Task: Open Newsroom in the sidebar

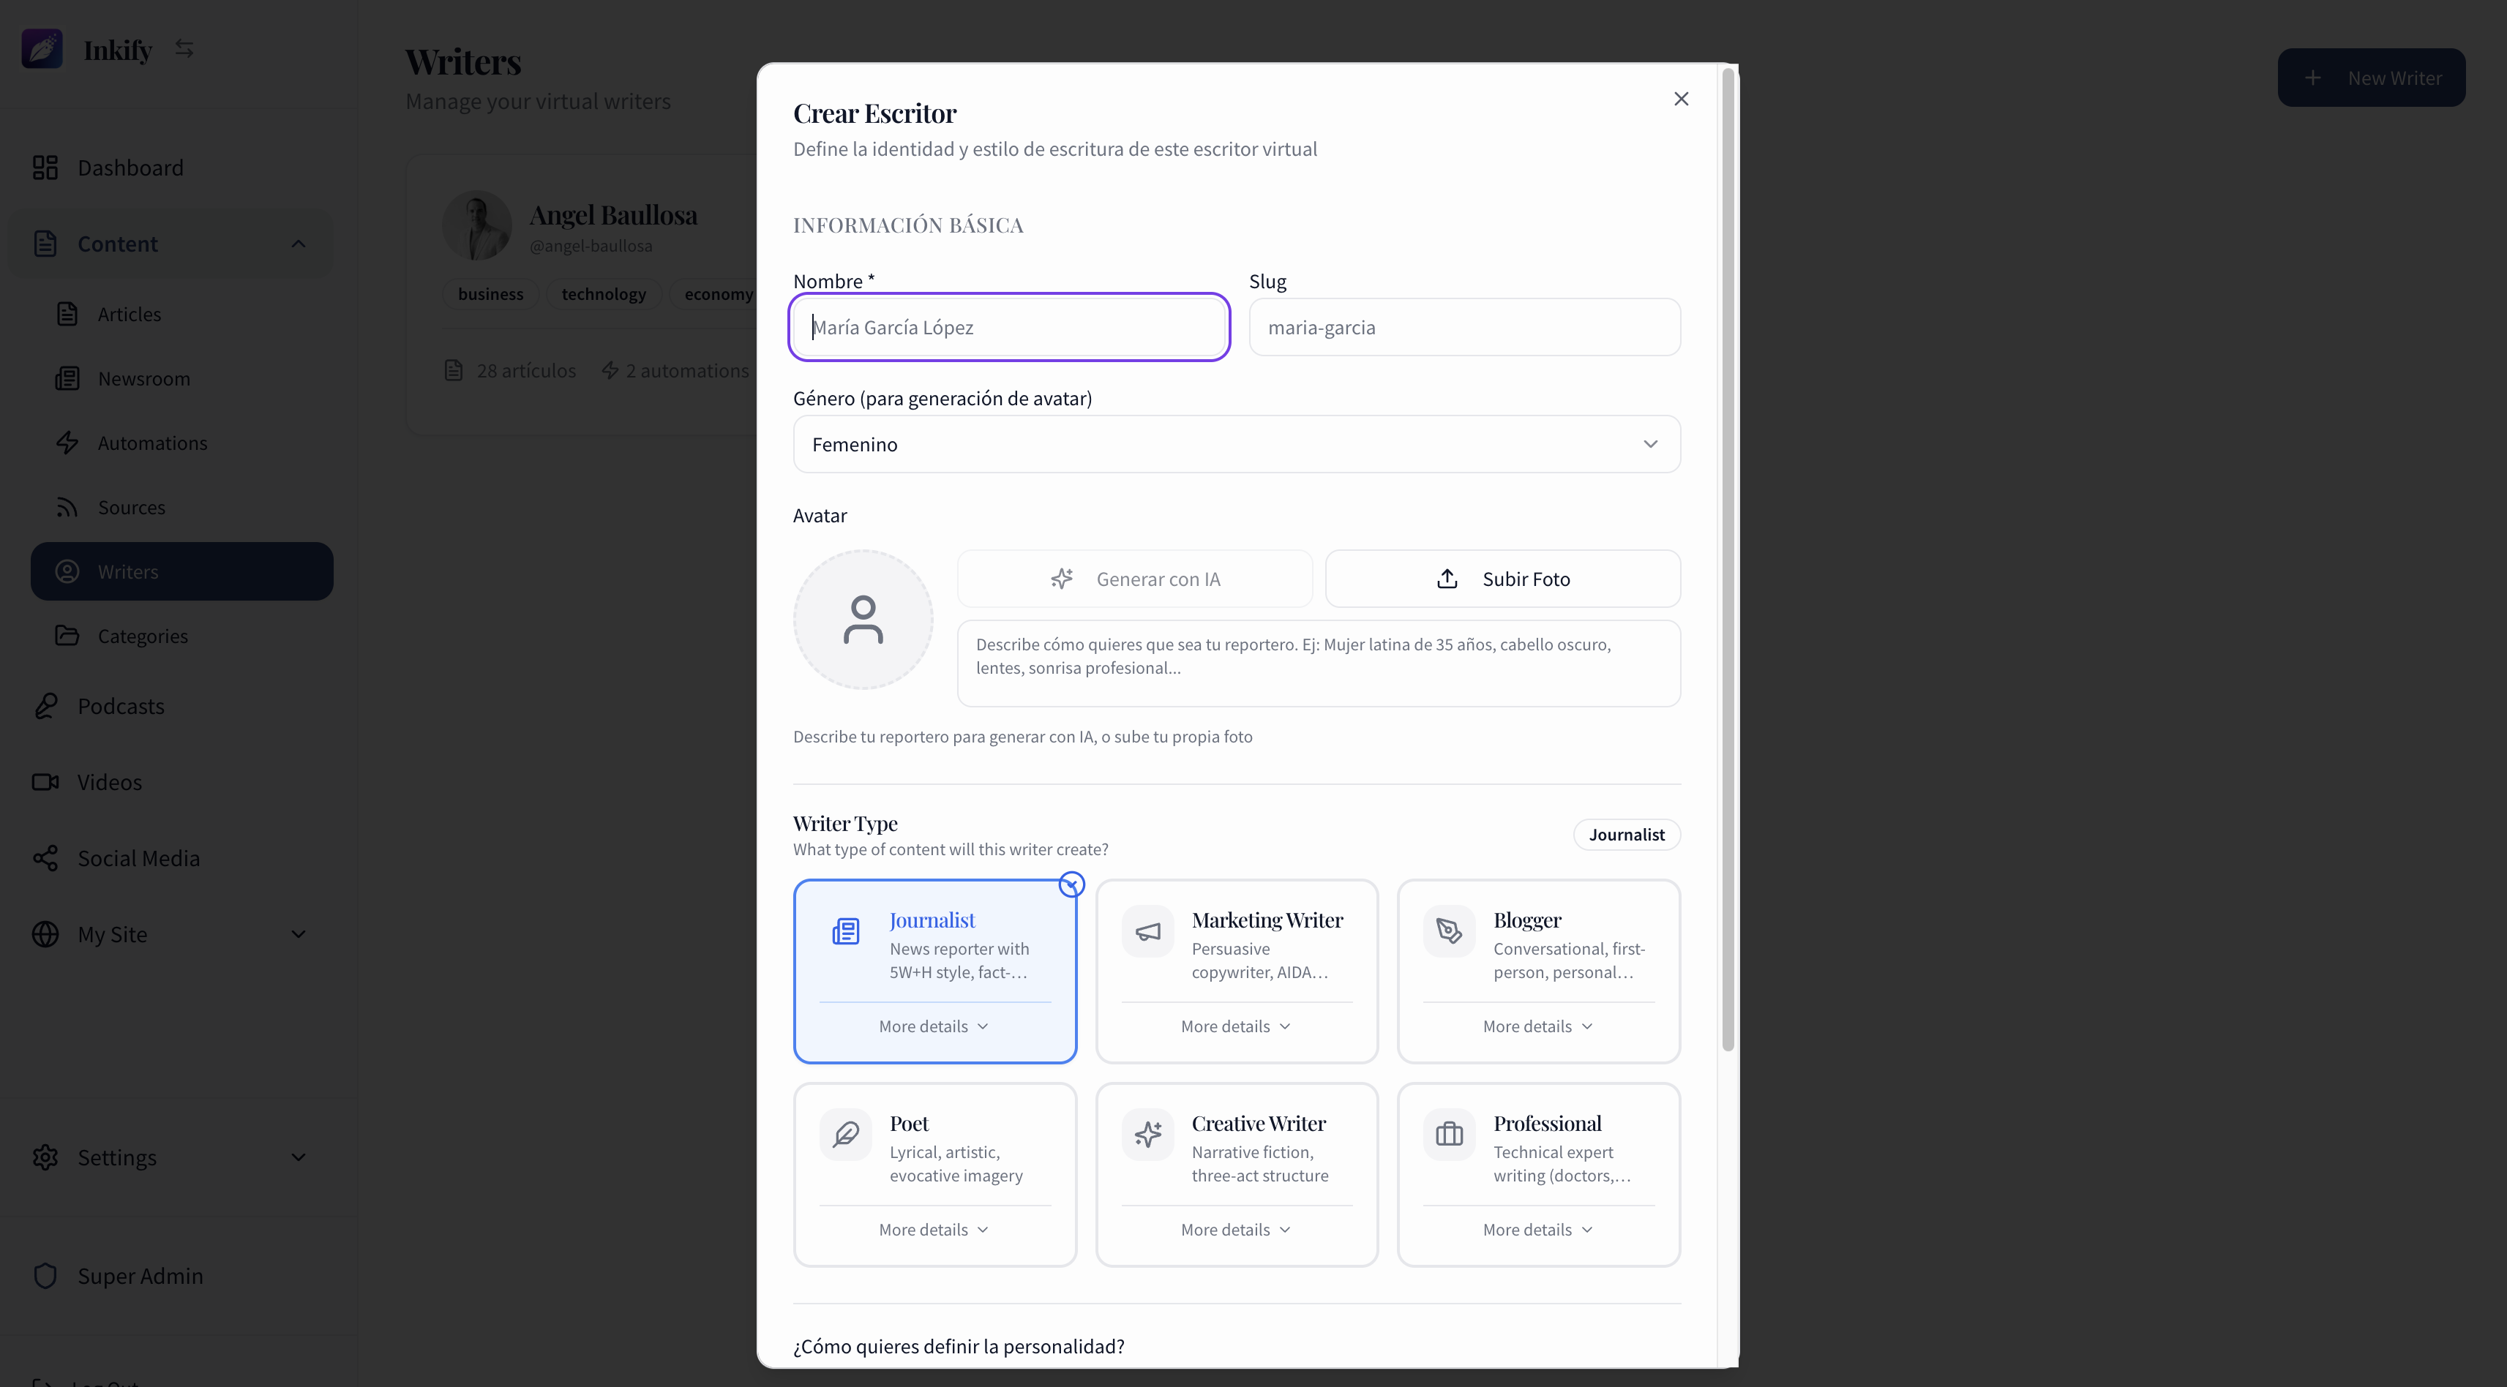Action: (144, 378)
